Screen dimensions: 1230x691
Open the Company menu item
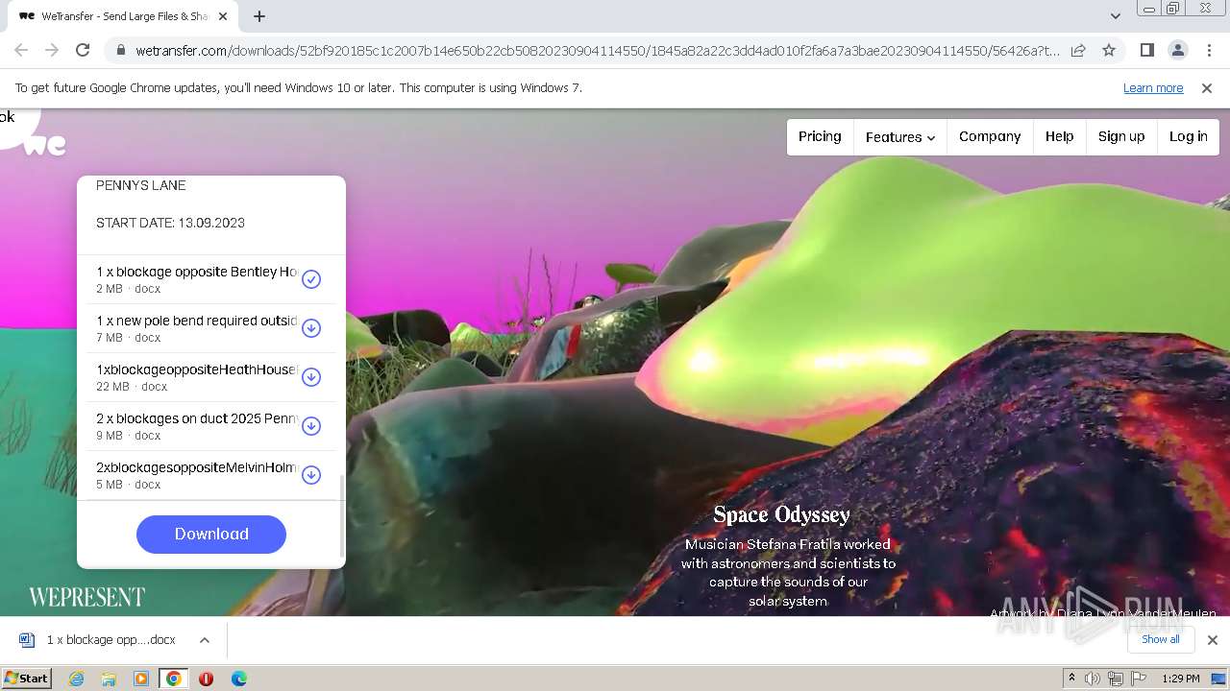(990, 137)
